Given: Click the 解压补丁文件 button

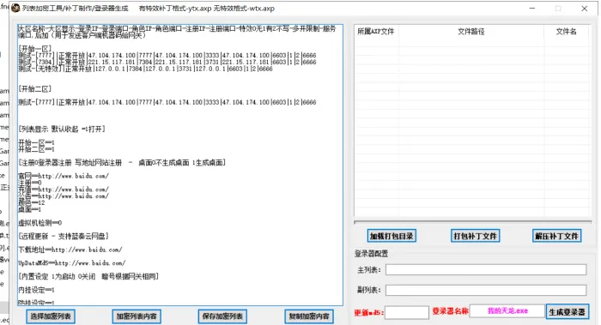Looking at the screenshot, I should pos(556,236).
